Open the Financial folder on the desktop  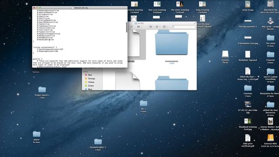pyautogui.click(x=270, y=55)
